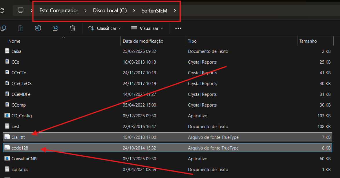
Task: Expand the chevron after Este Computador
Action: pos(85,11)
